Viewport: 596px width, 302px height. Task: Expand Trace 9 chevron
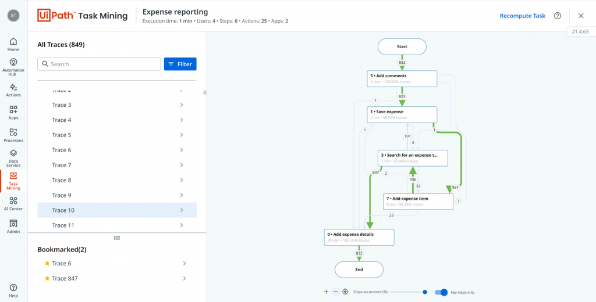(182, 195)
